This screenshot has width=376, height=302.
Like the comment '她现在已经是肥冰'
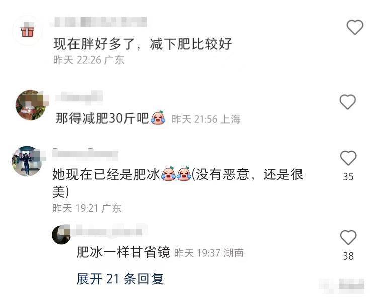click(x=348, y=158)
